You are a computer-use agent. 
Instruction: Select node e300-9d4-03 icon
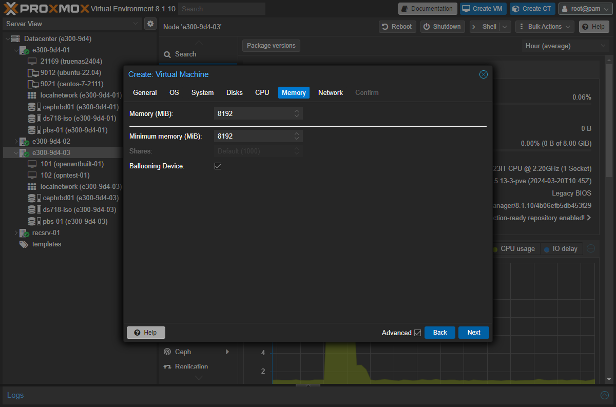pos(24,152)
